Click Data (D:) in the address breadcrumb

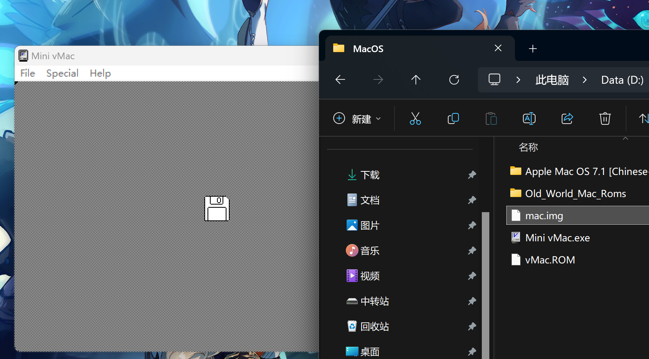click(622, 80)
